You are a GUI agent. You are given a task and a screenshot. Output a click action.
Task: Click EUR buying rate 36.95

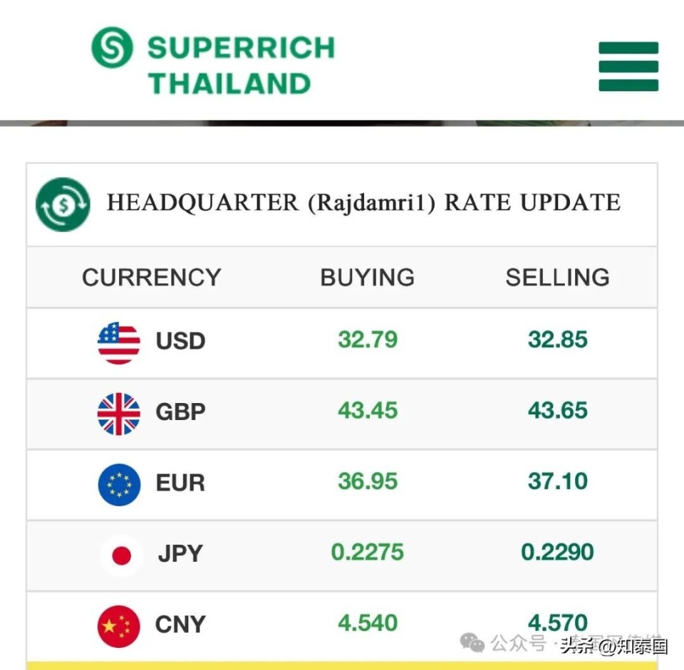click(x=367, y=481)
